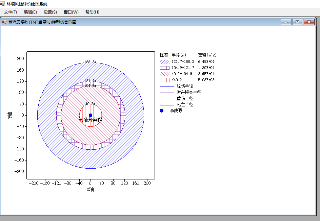
Task: Open the 帮助(H) menu
Action: (x=92, y=12)
